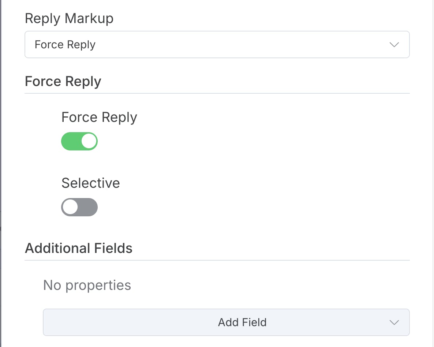Click the chevron arrow in Reply Markup field
Image resolution: width=434 pixels, height=347 pixels.
(x=394, y=45)
